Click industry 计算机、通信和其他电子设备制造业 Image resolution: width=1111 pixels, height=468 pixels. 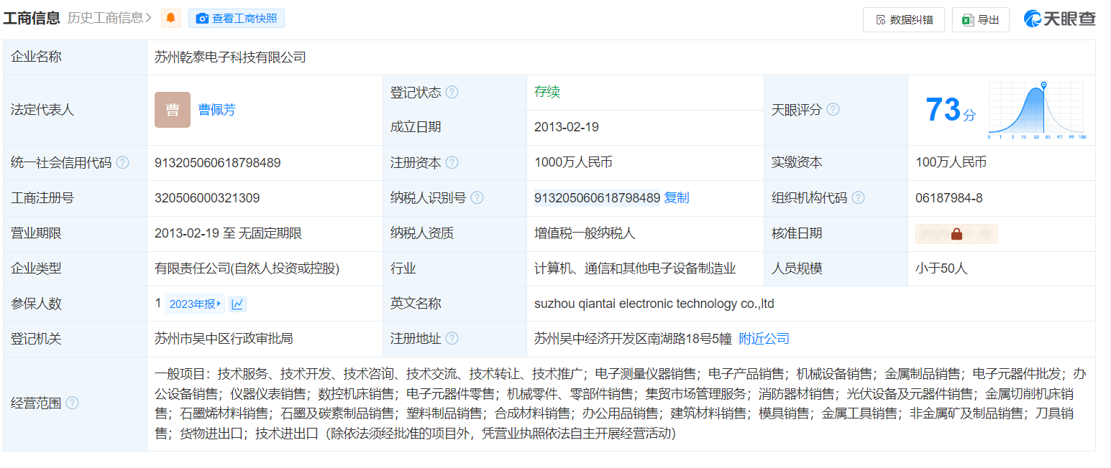[635, 268]
